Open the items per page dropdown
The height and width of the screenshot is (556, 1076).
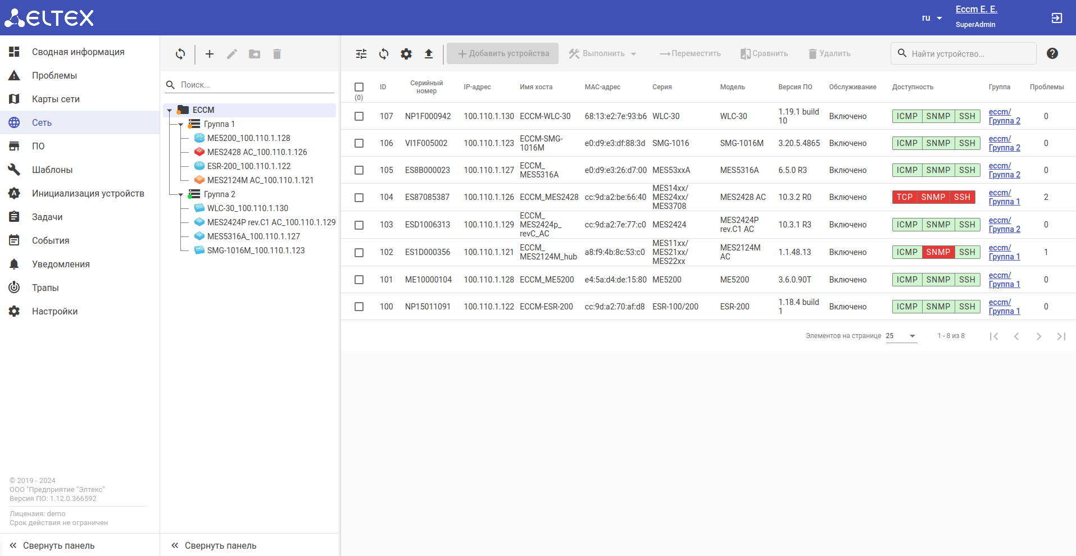(901, 336)
